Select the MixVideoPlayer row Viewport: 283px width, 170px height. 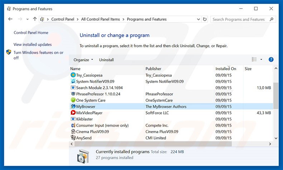[171, 113]
